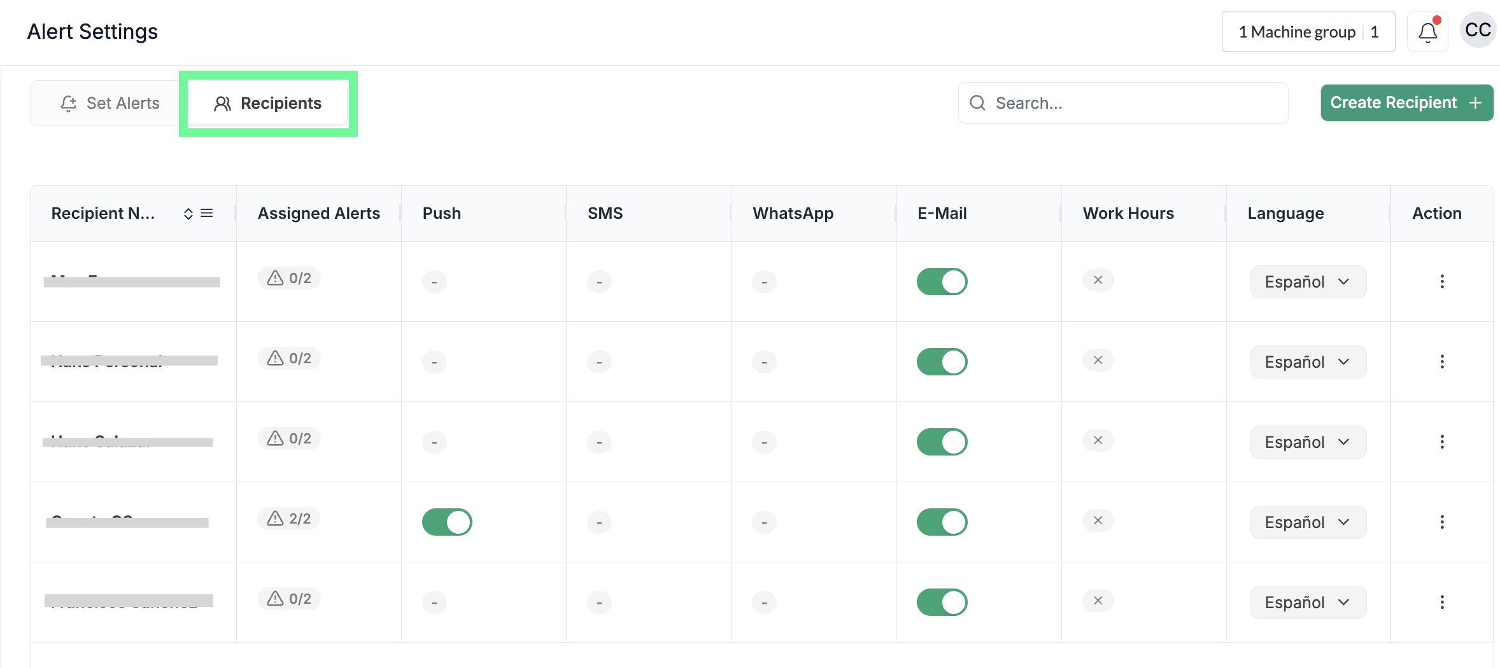Click the Alert Settings page title

coord(92,32)
